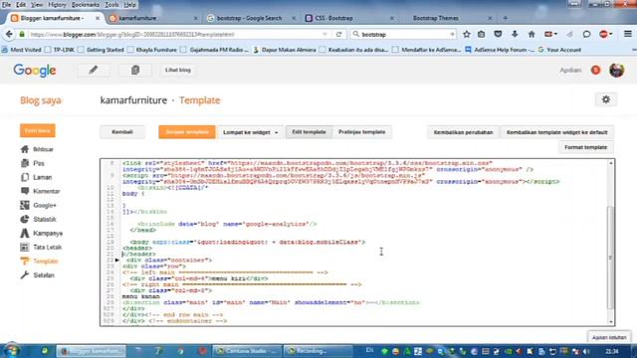Open the Recording taskbar item
Screen dimensions: 637x358
tap(318, 351)
